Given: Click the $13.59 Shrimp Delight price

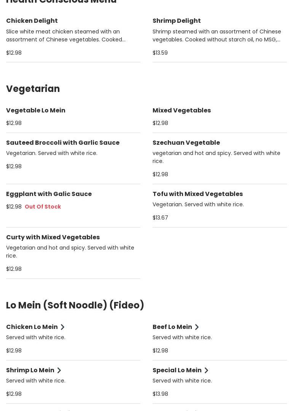Looking at the screenshot, I should (160, 53).
